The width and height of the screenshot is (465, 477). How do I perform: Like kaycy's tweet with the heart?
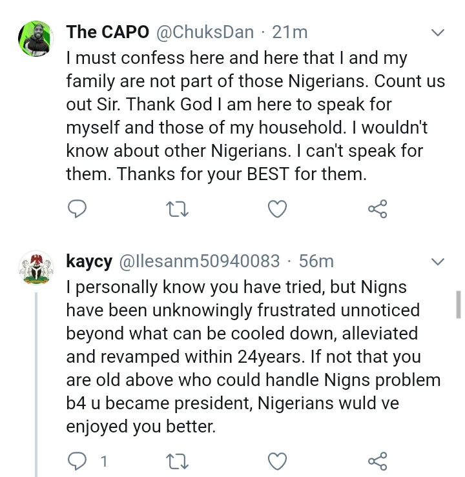pos(277,460)
